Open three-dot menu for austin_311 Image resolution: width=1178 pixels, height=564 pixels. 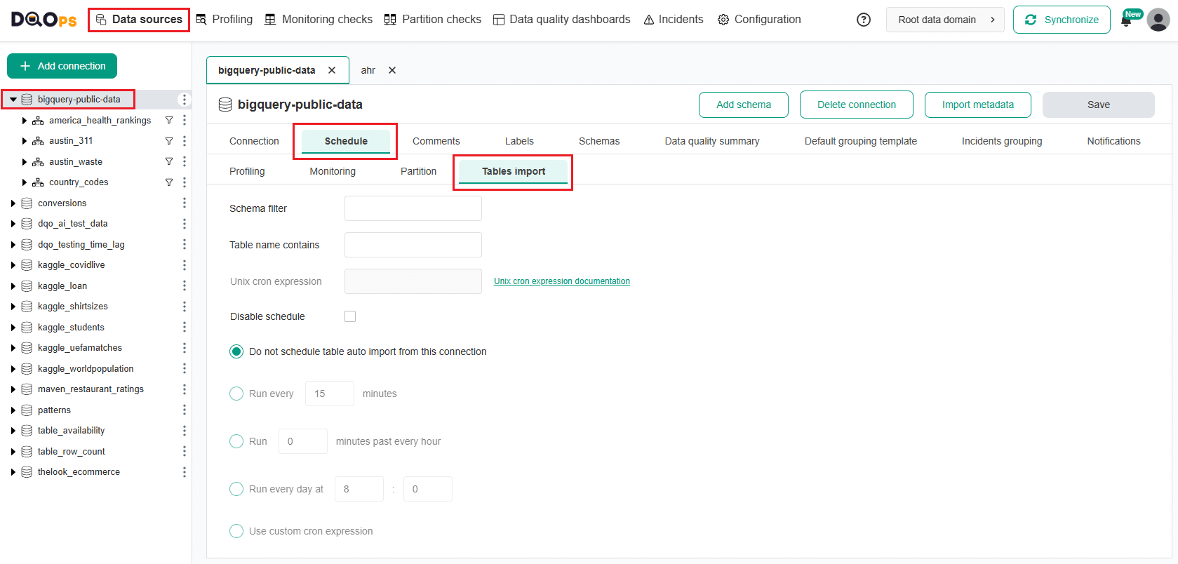(x=185, y=141)
